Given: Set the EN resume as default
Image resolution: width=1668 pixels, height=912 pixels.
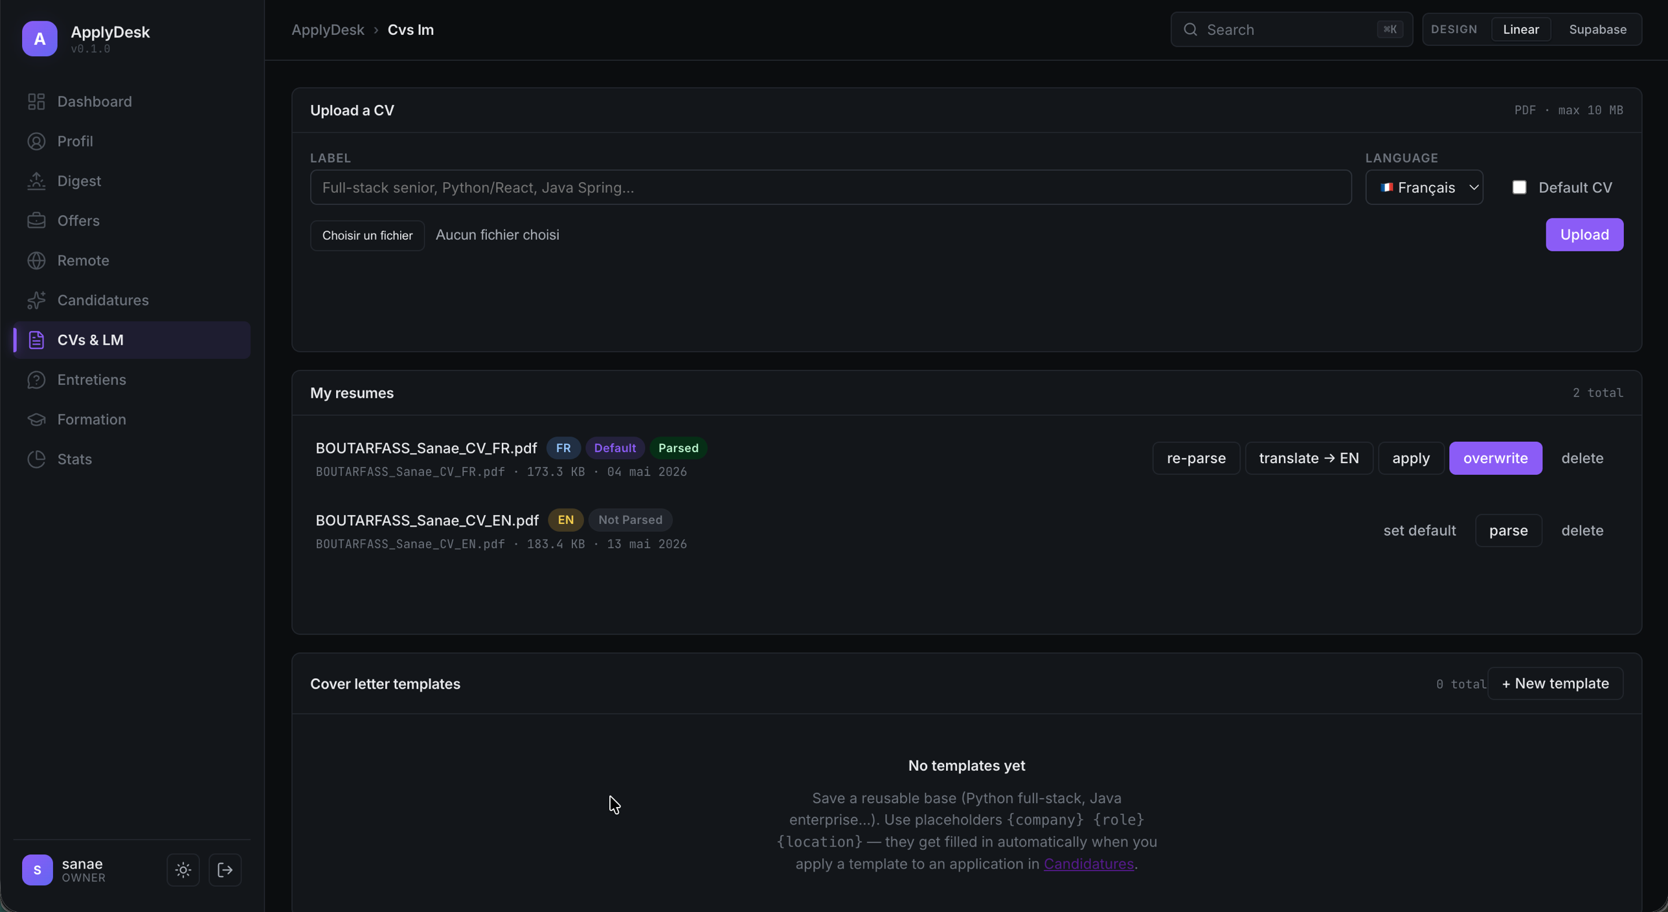Looking at the screenshot, I should pos(1419,530).
